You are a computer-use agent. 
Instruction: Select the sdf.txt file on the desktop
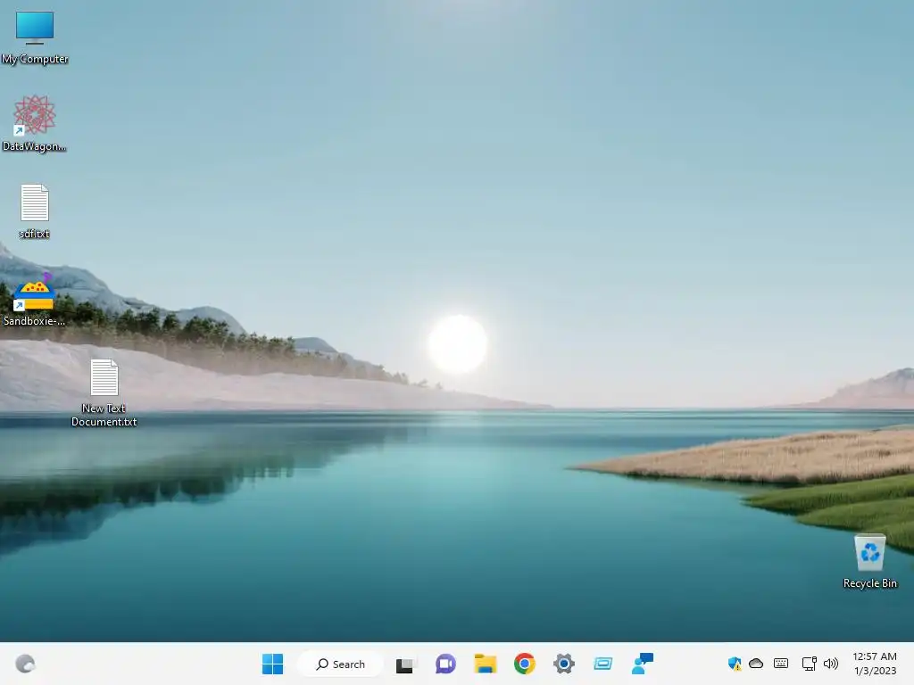click(x=35, y=210)
